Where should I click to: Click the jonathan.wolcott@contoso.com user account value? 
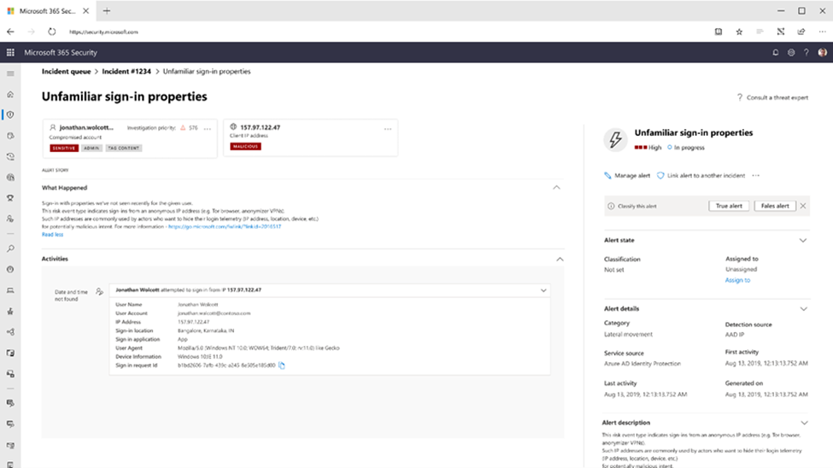point(214,313)
